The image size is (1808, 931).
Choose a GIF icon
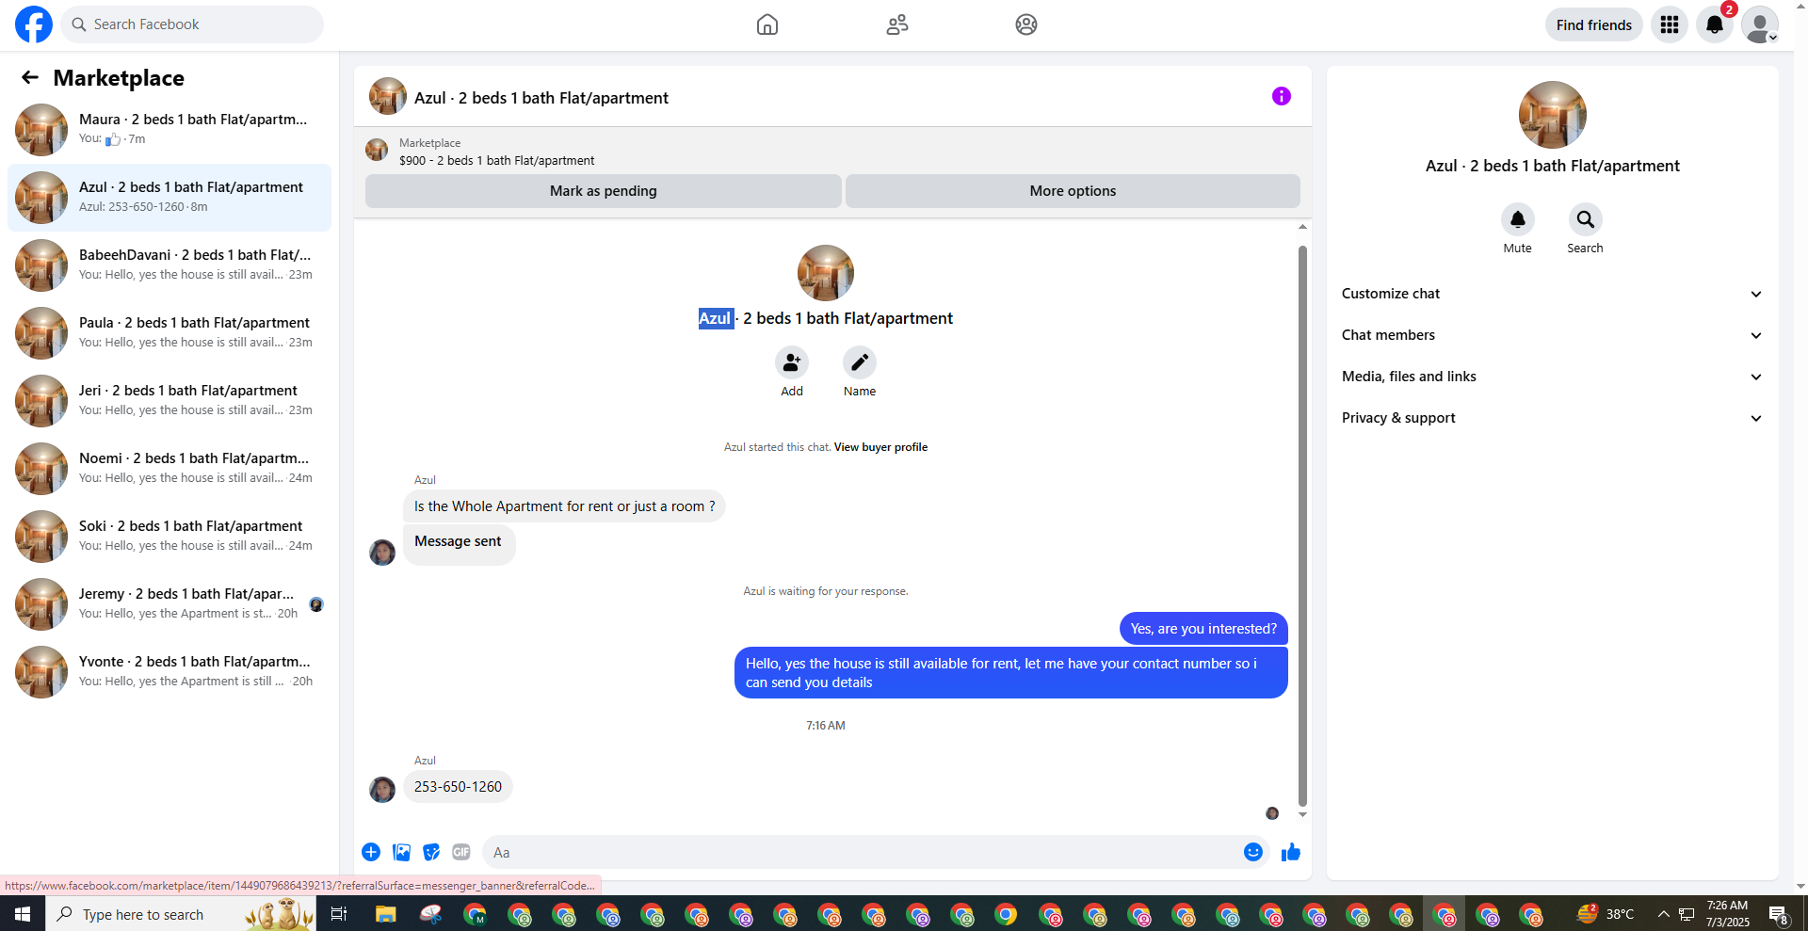click(461, 852)
